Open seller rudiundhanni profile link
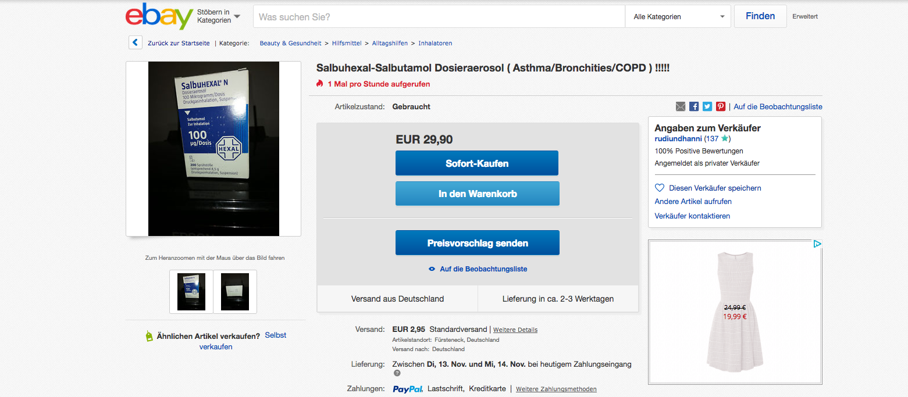908x397 pixels. pos(678,139)
